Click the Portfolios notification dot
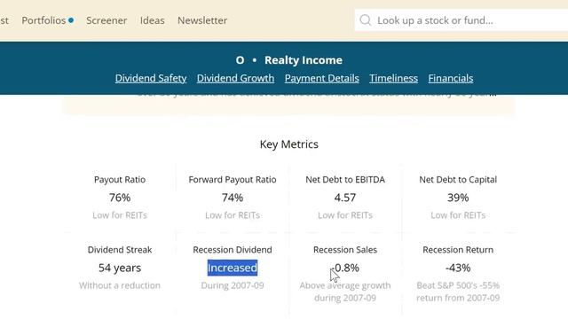 pos(71,20)
